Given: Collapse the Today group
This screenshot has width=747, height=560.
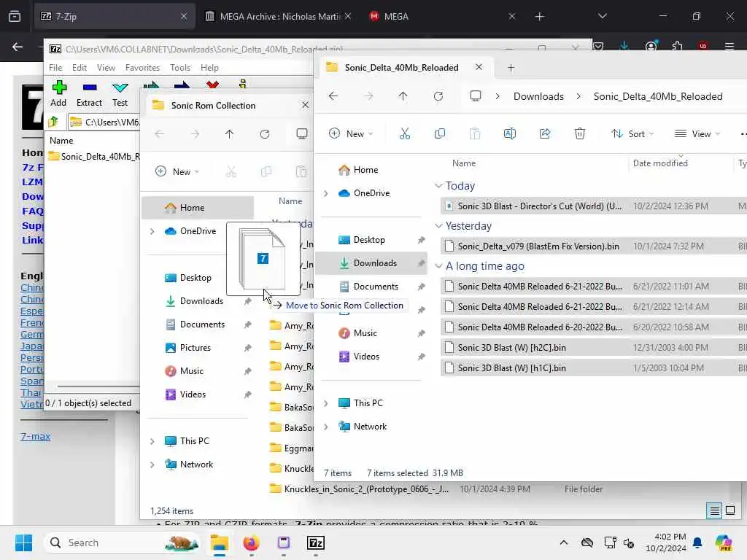Looking at the screenshot, I should (x=438, y=186).
